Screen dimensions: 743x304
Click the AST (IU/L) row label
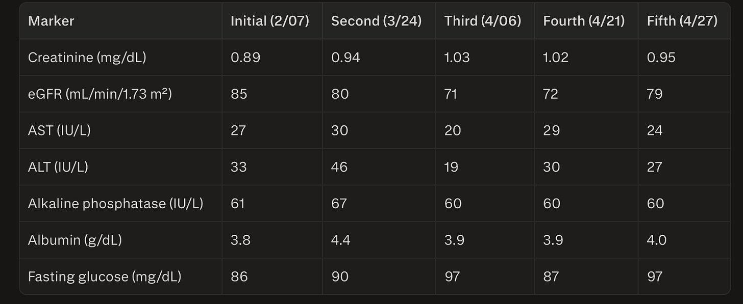tap(59, 130)
